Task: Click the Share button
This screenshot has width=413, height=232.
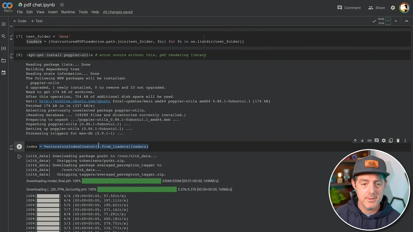Action: click(376, 8)
